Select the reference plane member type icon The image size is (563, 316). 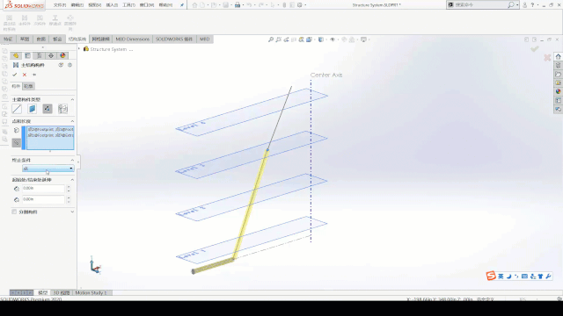[32, 109]
